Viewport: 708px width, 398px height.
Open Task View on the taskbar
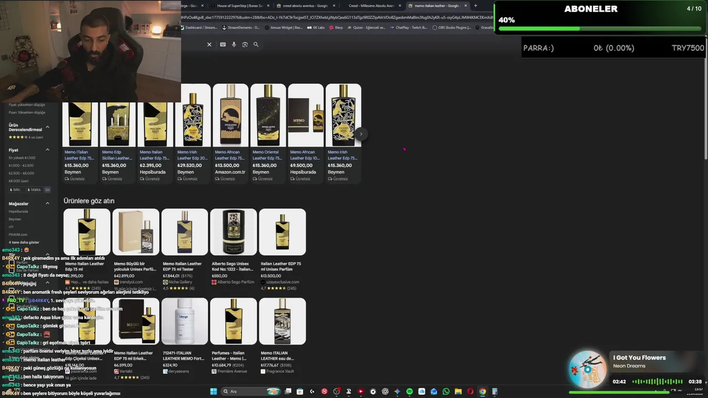[288, 391]
